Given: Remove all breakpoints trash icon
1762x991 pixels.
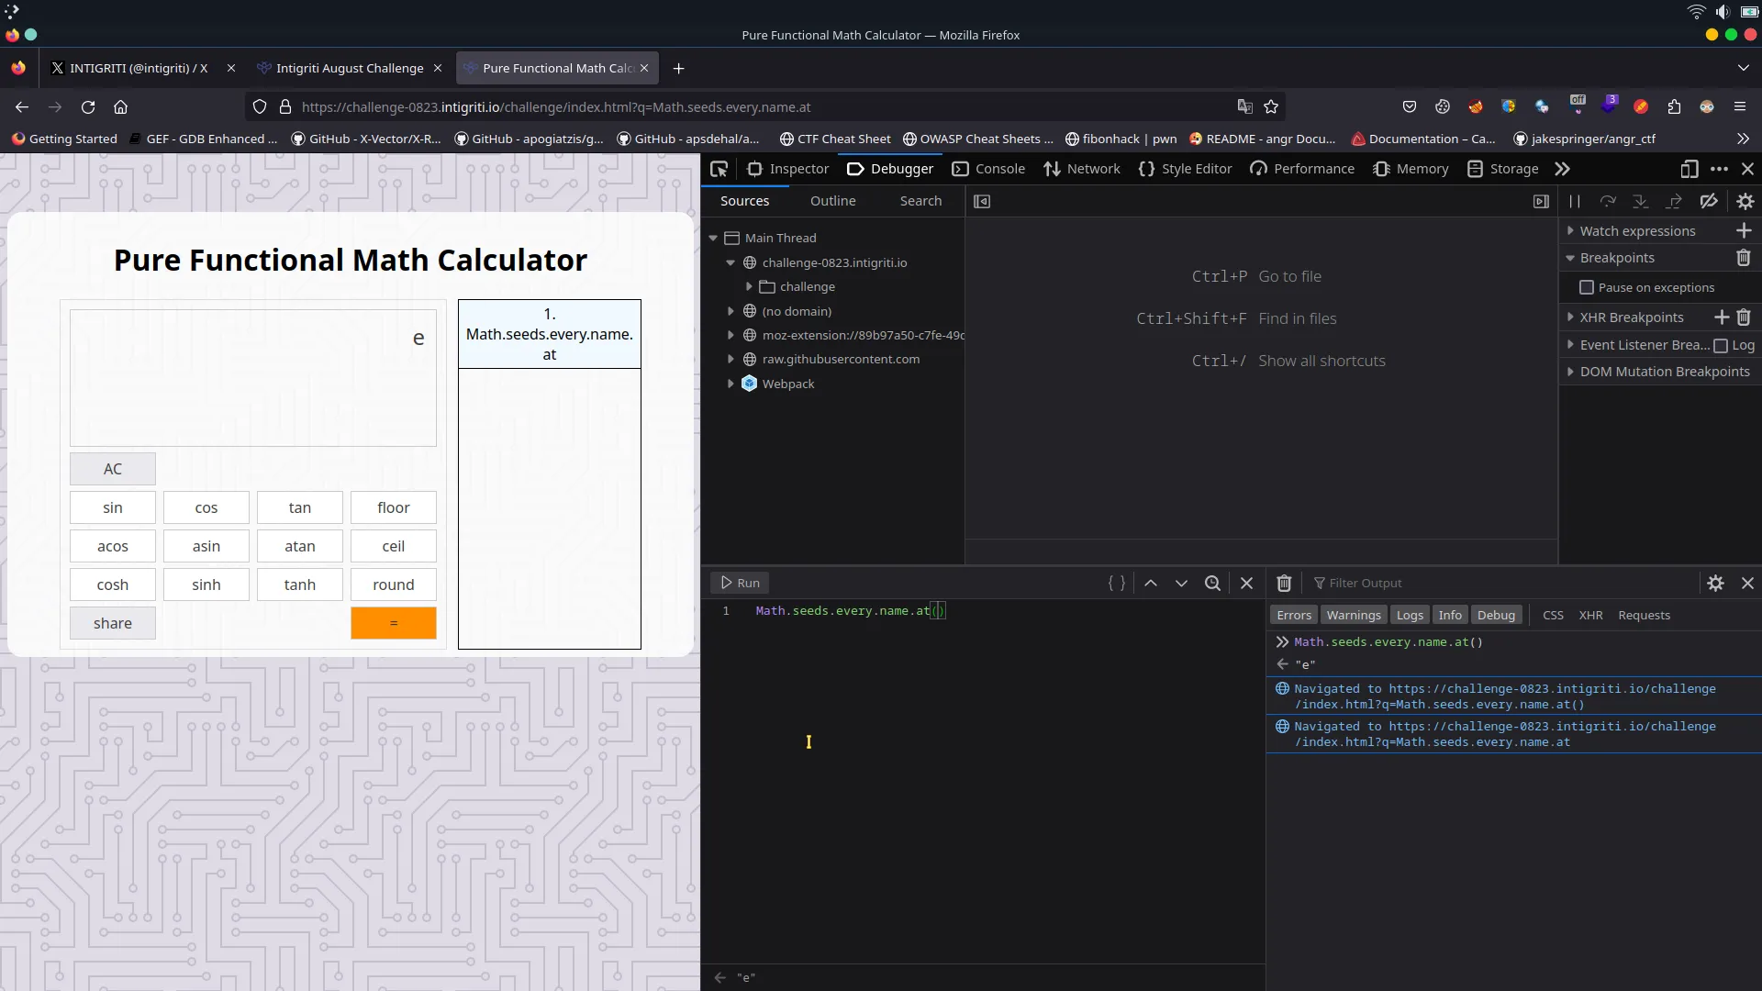Looking at the screenshot, I should (x=1744, y=258).
